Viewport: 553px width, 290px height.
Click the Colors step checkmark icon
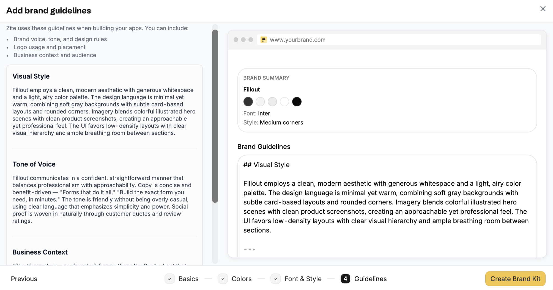[x=223, y=279]
